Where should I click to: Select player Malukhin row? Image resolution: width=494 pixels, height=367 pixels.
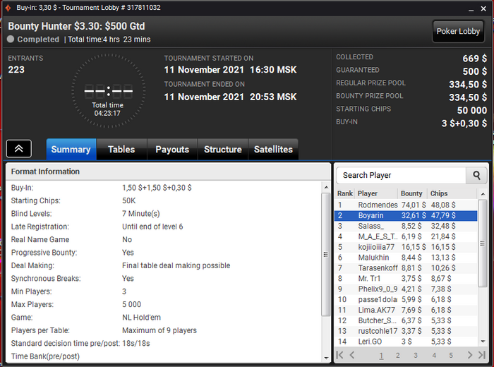[406, 258]
